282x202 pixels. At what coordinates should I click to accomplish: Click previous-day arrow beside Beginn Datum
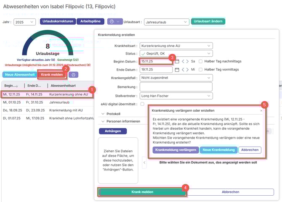tap(183, 61)
